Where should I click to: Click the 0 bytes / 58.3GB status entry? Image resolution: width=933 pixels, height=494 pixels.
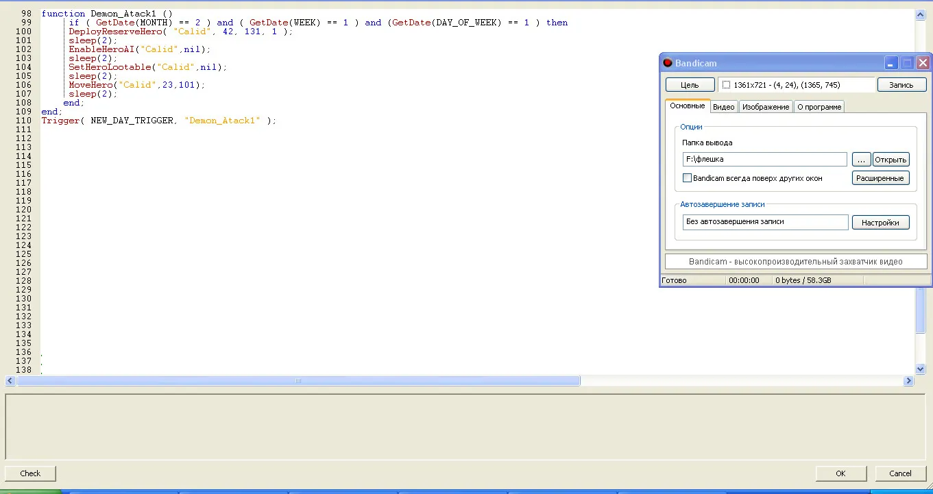click(803, 280)
